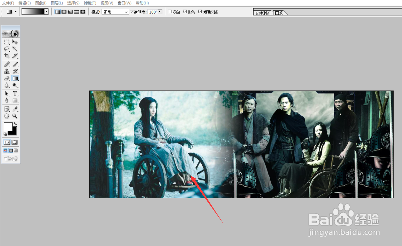402x246 pixels.
Task: Open the 模式 blend mode dropdown
Action: (x=115, y=12)
